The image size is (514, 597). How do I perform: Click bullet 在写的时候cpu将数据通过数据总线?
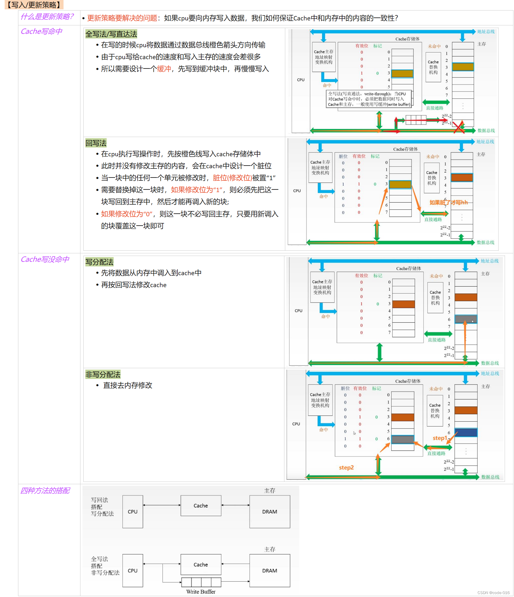(183, 45)
